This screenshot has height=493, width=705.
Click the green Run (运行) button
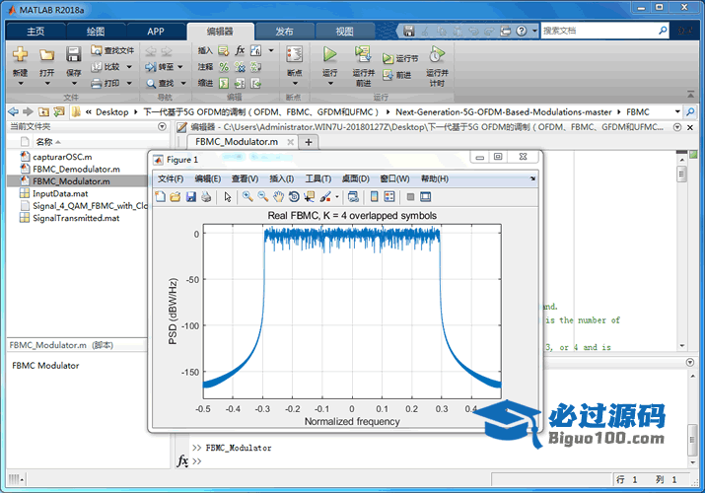tap(330, 55)
